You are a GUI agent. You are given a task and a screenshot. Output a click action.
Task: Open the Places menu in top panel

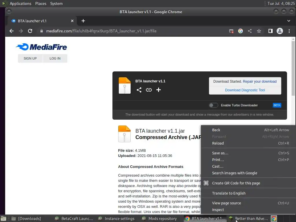point(41,3)
